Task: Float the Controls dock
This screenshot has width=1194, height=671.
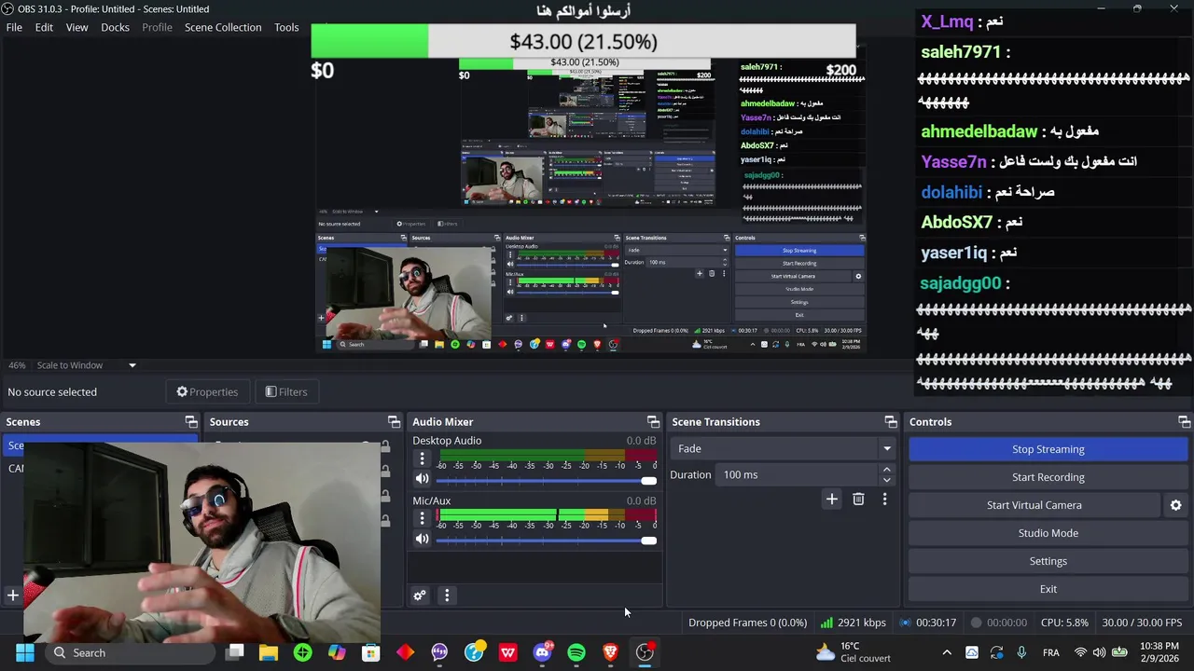Action: click(1184, 422)
